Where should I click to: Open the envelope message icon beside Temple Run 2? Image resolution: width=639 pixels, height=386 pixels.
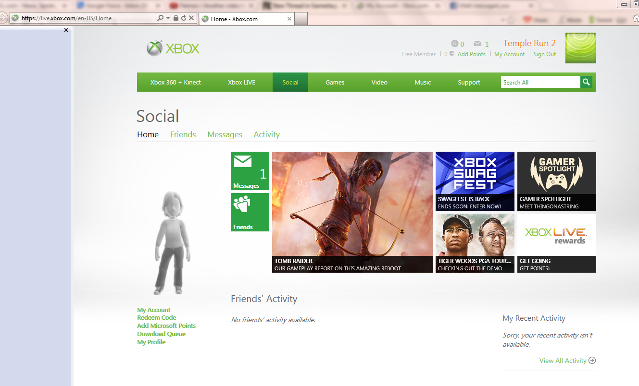click(477, 44)
